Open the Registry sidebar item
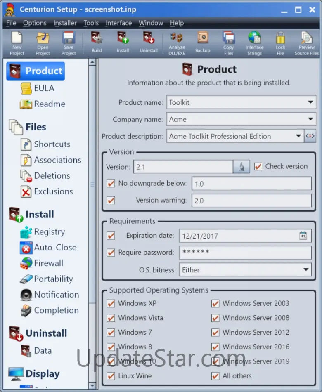Image resolution: width=322 pixels, height=392 pixels. coord(43,232)
